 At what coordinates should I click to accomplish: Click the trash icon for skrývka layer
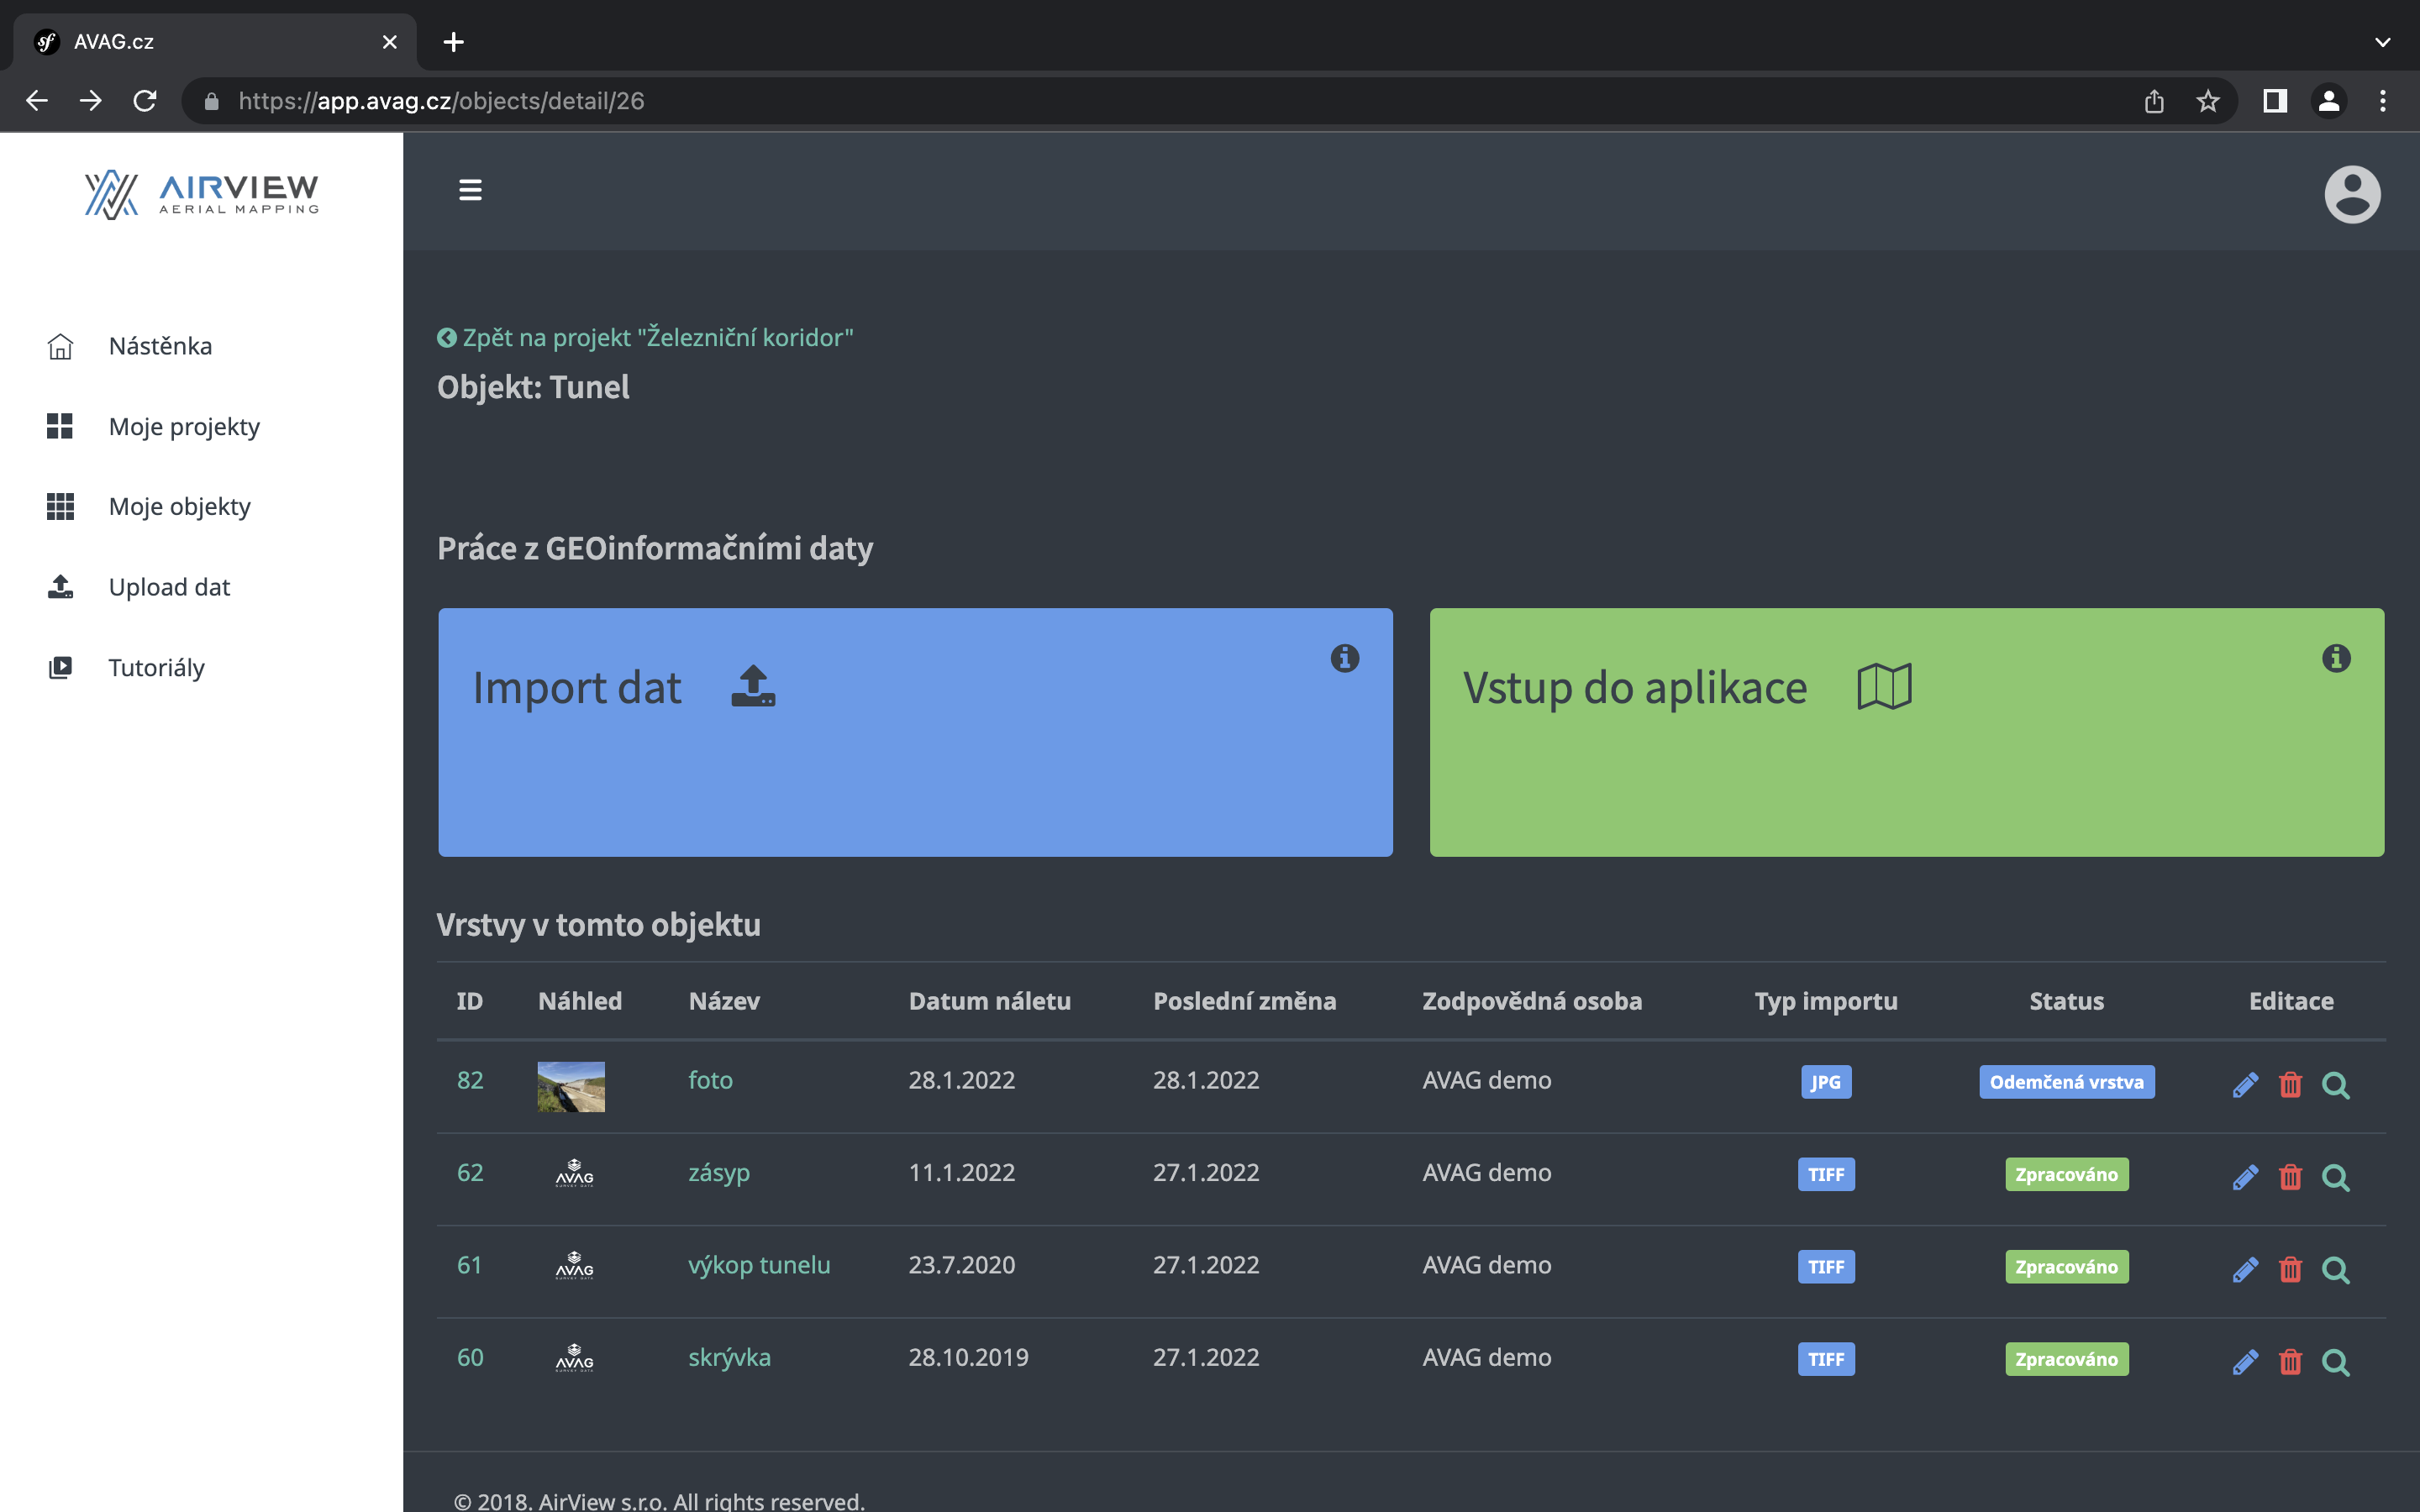pos(2290,1362)
